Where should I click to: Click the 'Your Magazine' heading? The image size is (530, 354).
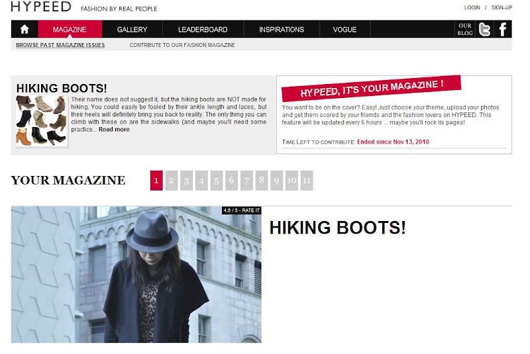[x=68, y=181]
